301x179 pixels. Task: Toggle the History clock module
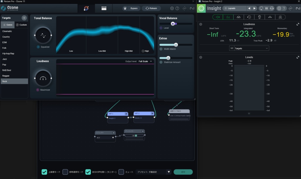(249, 17)
